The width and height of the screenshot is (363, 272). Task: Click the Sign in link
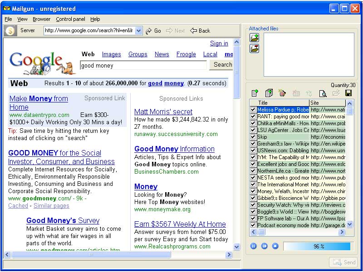tap(219, 44)
